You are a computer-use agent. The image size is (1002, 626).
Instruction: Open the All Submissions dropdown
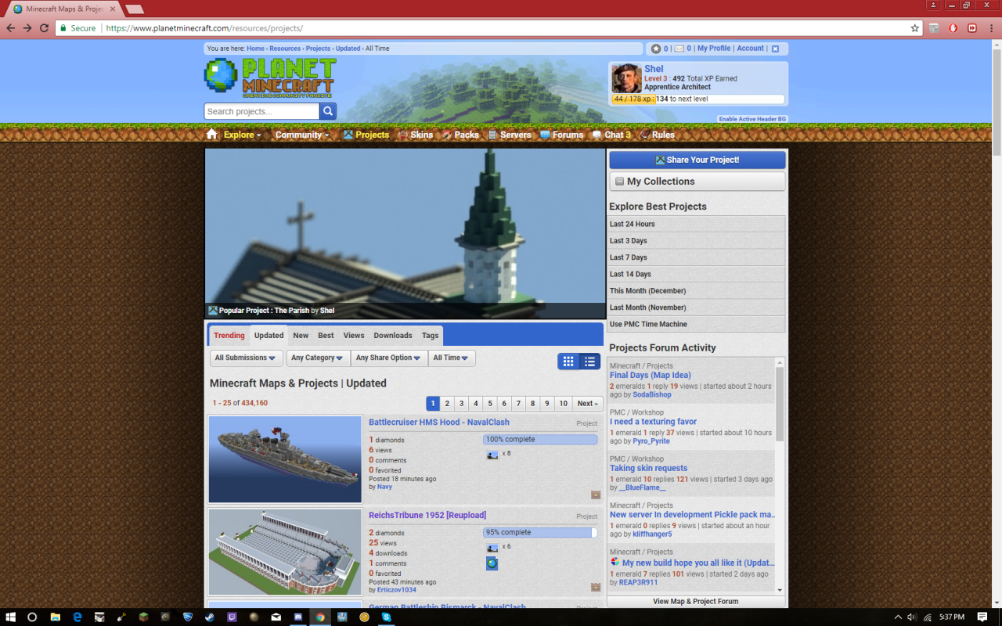click(245, 358)
